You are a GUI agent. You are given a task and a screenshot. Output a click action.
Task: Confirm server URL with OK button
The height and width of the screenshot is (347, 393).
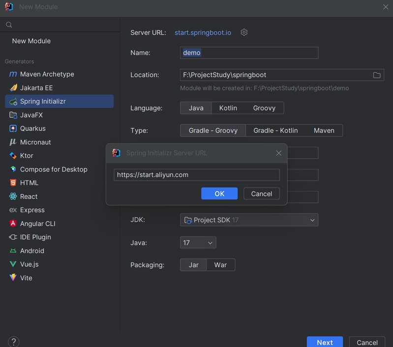point(219,194)
